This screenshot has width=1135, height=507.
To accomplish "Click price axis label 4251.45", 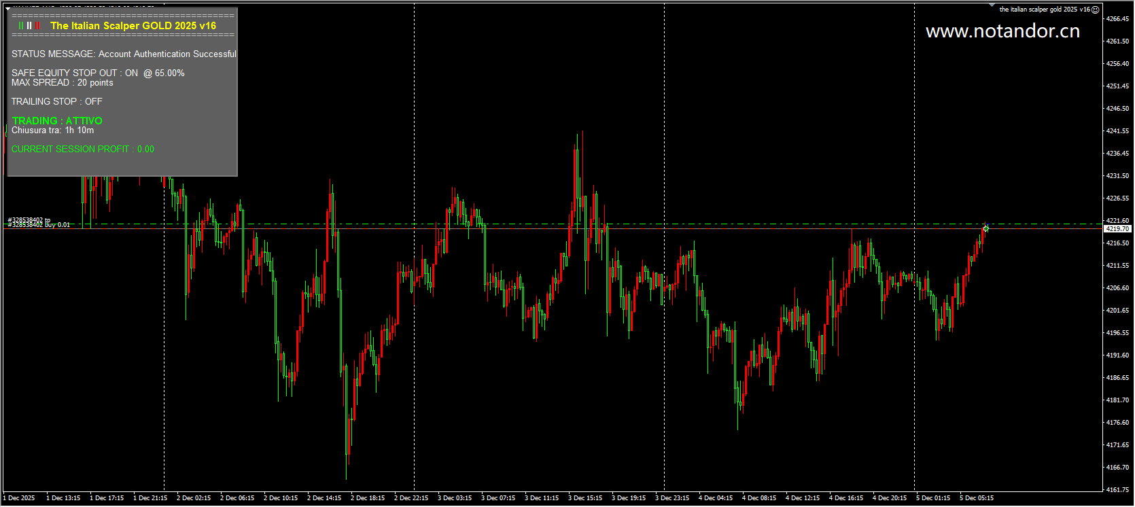I will coord(1117,86).
